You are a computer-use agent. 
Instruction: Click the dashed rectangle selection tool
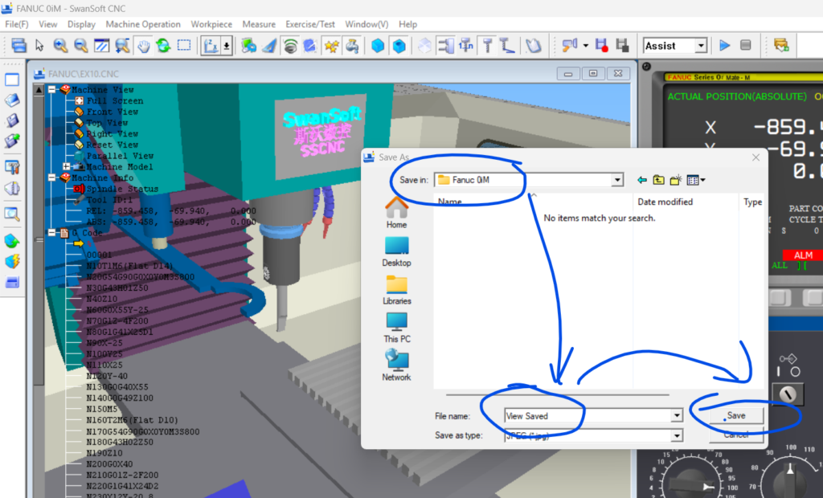(184, 46)
